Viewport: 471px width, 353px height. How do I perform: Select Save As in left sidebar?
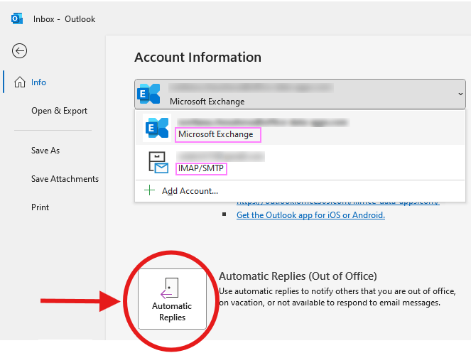click(45, 151)
